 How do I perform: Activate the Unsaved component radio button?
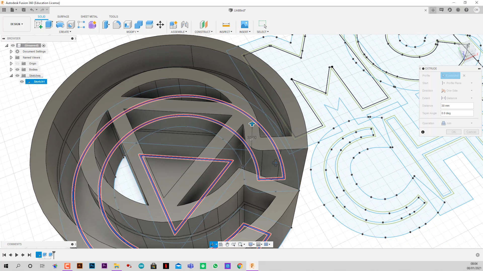44,45
